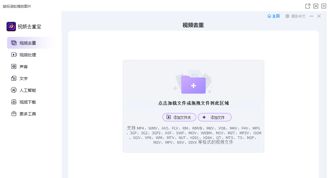Open 更多工具 toolbox section
328x178 pixels.
(x=28, y=114)
